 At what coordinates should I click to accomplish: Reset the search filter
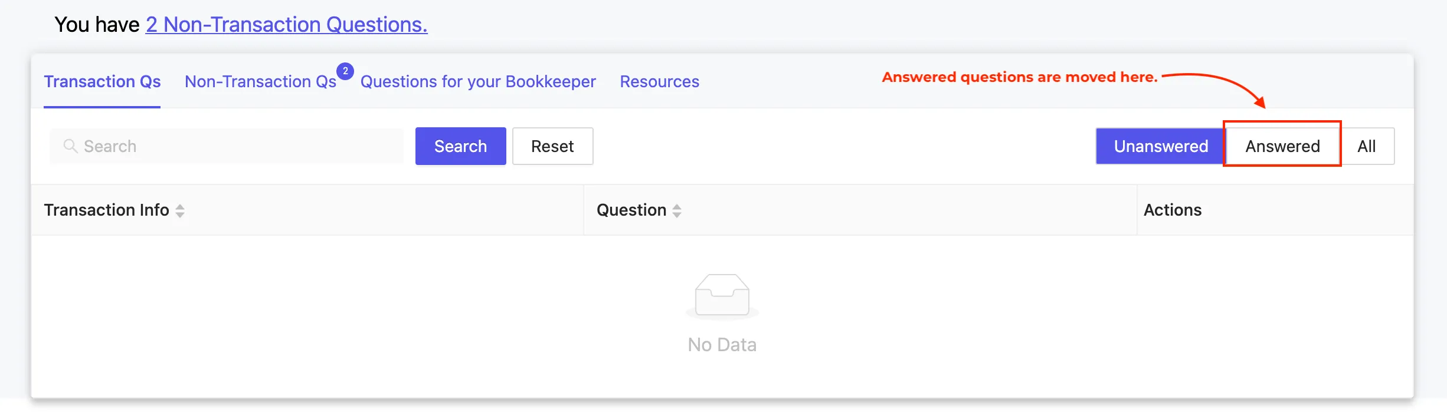pos(552,146)
